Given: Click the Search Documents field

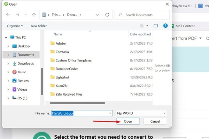Looking at the screenshot, I should 142,15.
